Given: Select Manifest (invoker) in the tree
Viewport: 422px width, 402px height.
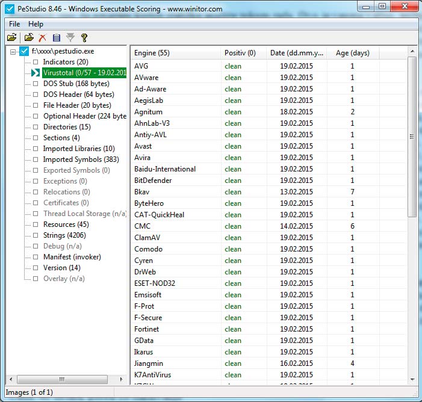Looking at the screenshot, I should point(72,257).
